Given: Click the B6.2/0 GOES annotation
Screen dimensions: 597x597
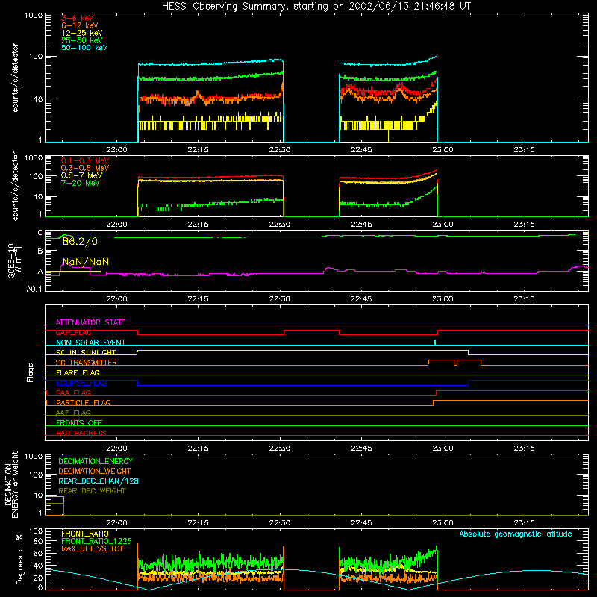Looking at the screenshot, I should (80, 241).
